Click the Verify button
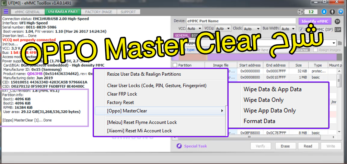The height and width of the screenshot is (164, 347). point(260,146)
